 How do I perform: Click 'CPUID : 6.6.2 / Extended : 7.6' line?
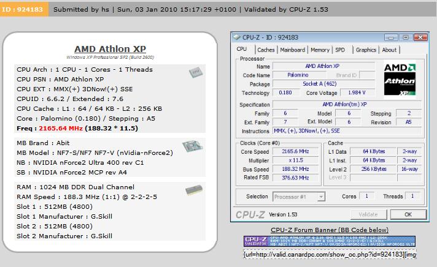[x=70, y=99]
